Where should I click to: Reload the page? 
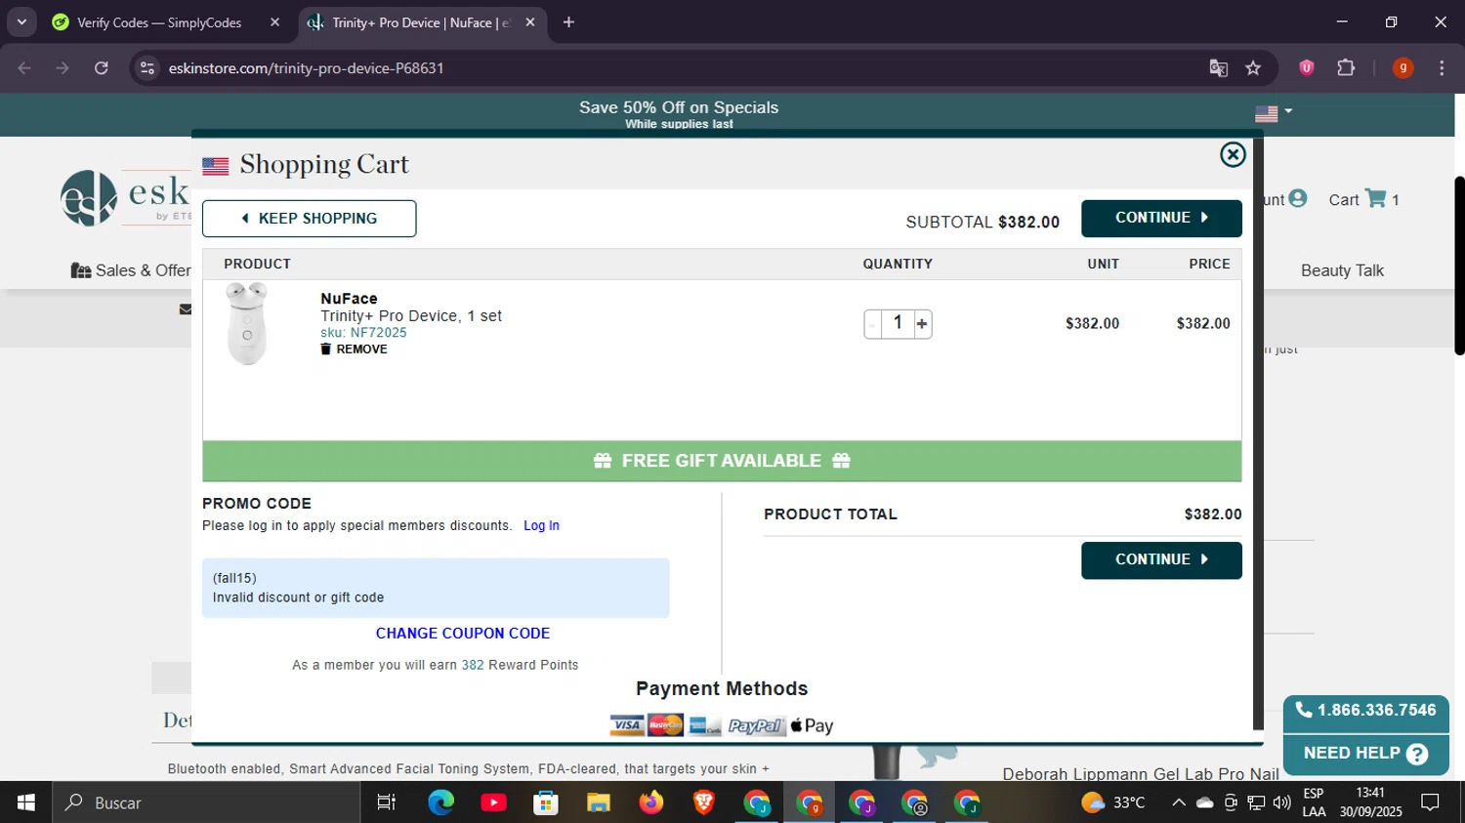click(x=102, y=68)
